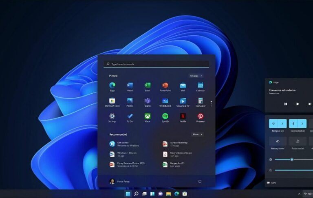313x198 pixels.
Task: Open the Whiteboard app
Action: [x=165, y=101]
